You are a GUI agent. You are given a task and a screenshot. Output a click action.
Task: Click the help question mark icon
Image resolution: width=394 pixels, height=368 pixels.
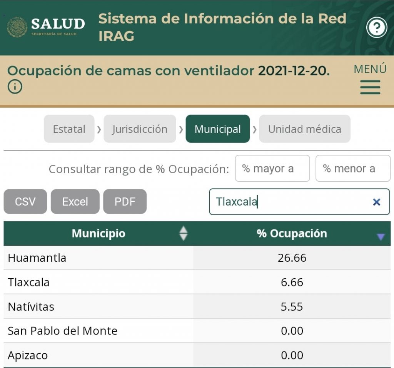[376, 27]
